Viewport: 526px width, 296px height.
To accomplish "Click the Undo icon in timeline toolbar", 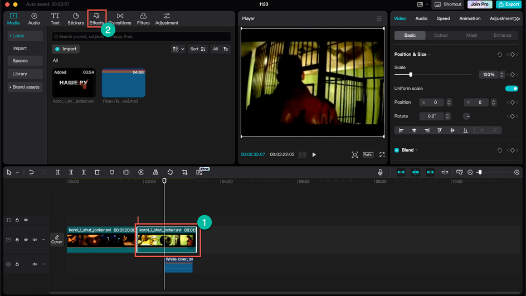I will [x=31, y=172].
